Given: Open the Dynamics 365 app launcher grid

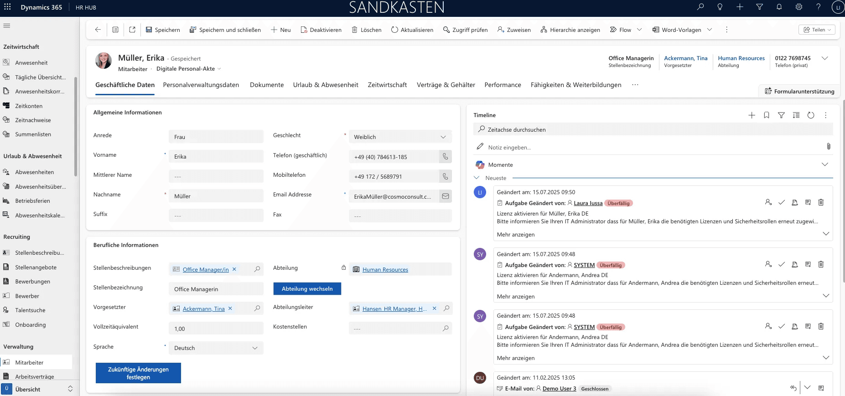Looking at the screenshot, I should [x=7, y=7].
